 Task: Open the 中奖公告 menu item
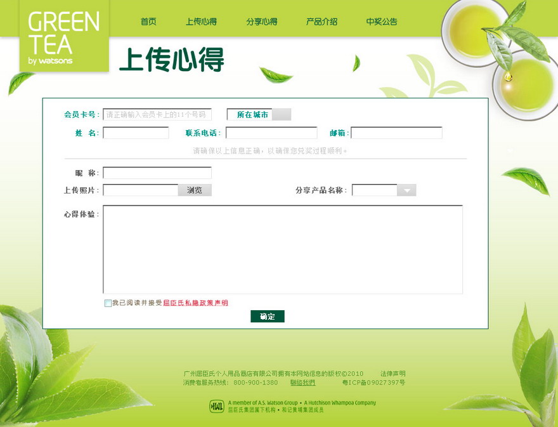click(382, 22)
